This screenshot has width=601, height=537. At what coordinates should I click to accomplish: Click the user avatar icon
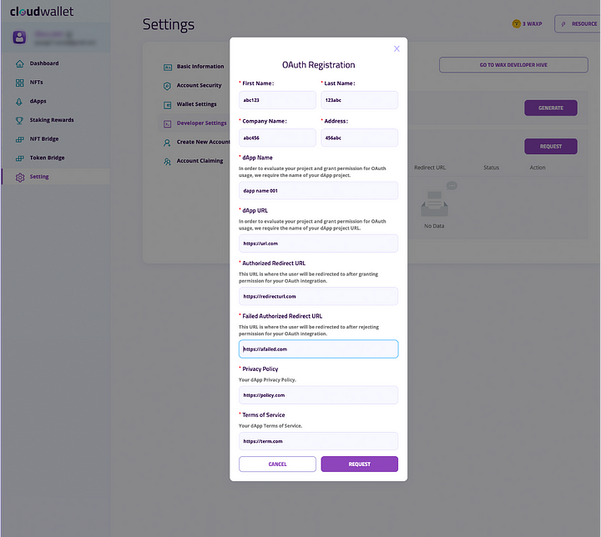point(19,38)
